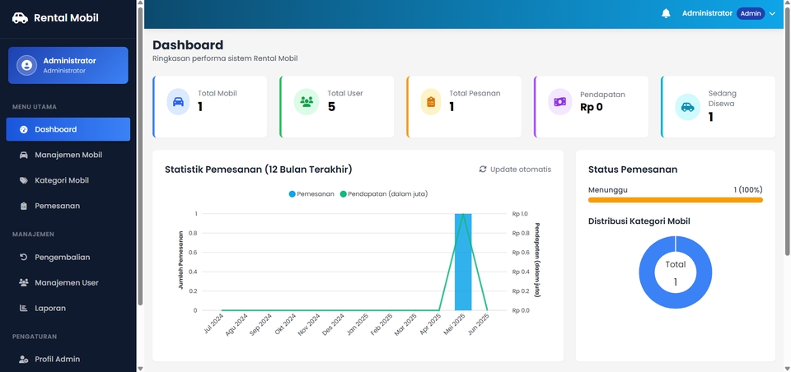This screenshot has width=791, height=372.
Task: Open Manajemen Mobil in the sidebar
Action: coord(68,155)
